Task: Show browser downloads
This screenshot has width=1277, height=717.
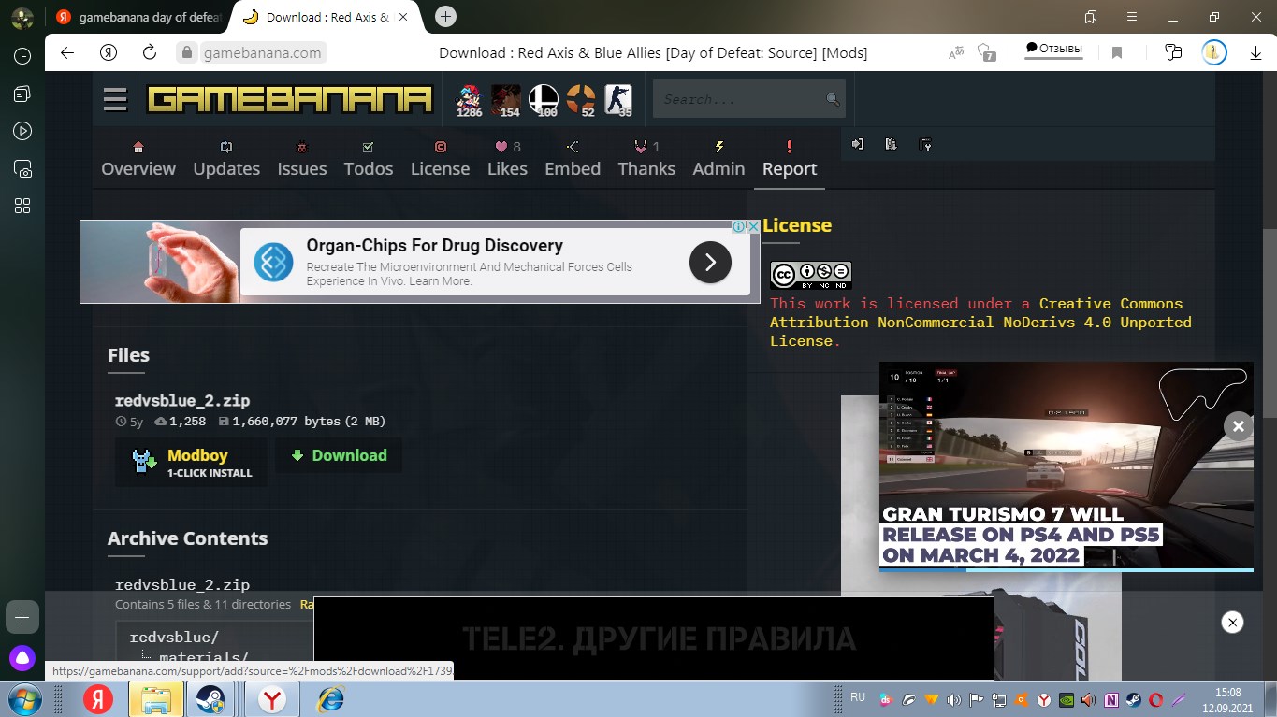Action: [x=1255, y=53]
